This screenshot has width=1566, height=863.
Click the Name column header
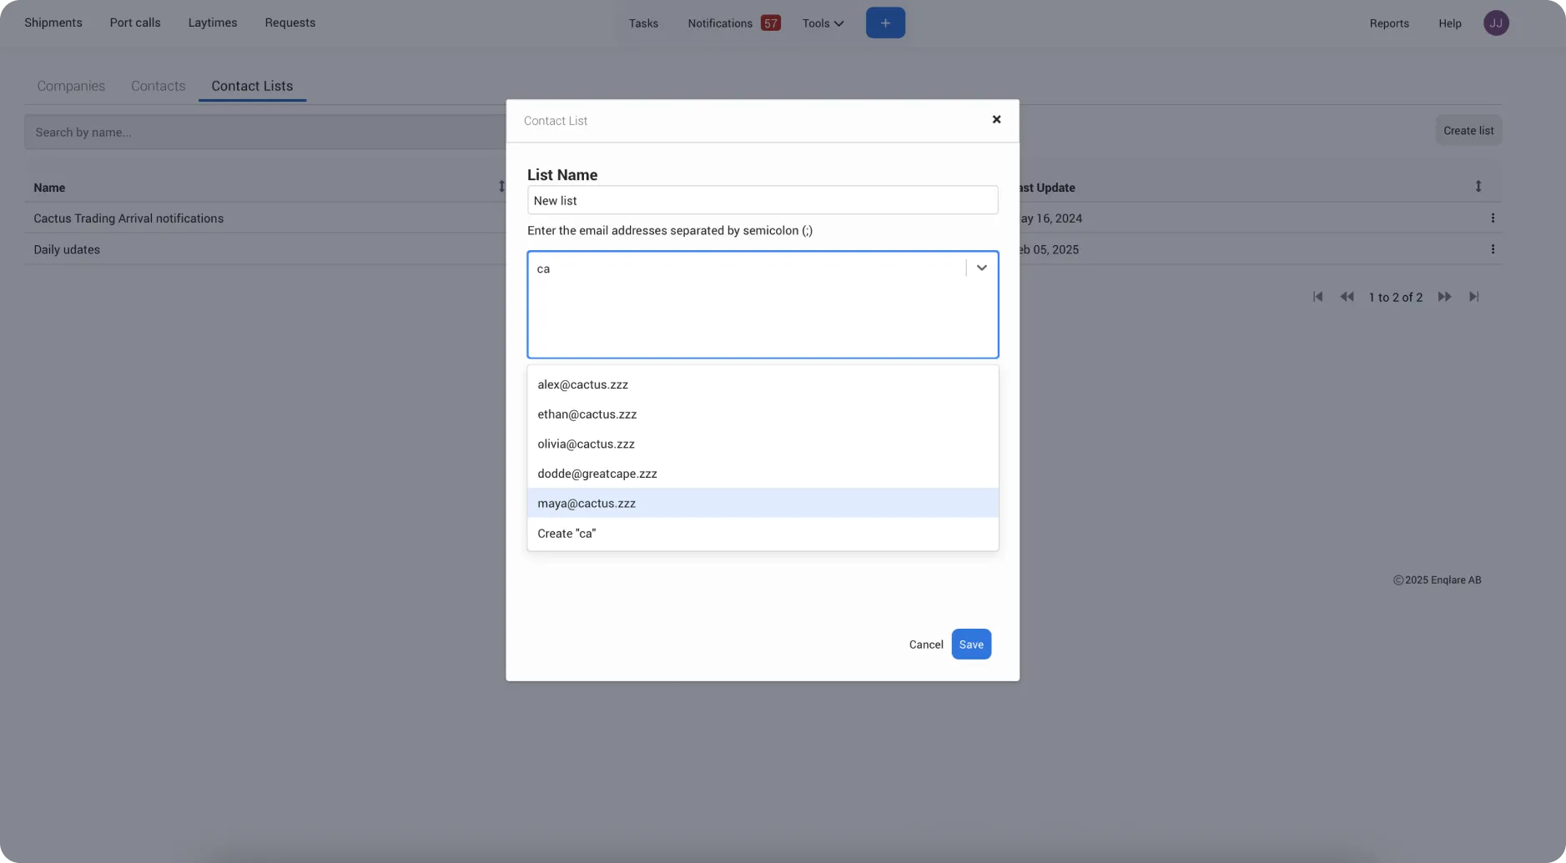click(x=49, y=188)
